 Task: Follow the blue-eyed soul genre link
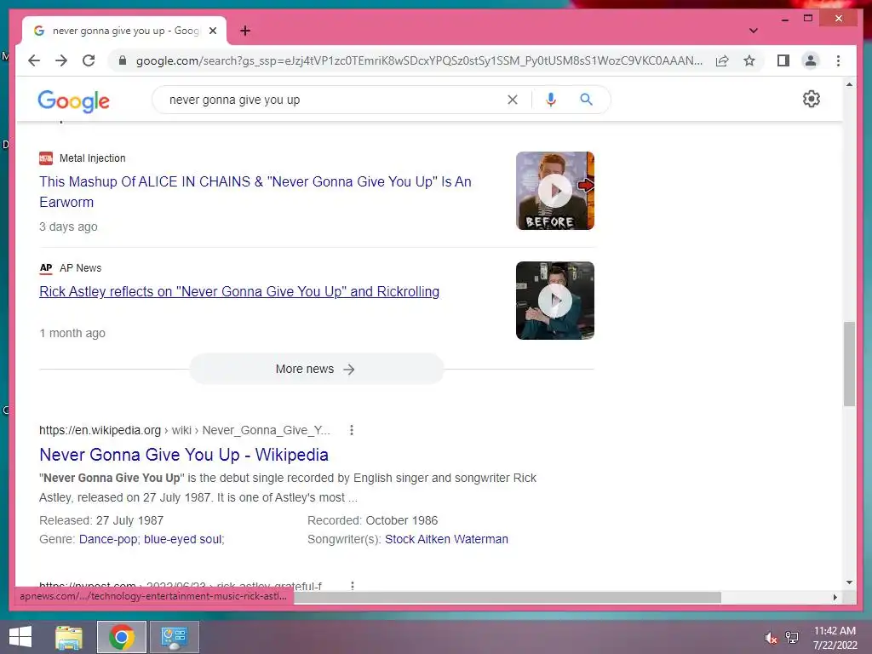(x=182, y=539)
